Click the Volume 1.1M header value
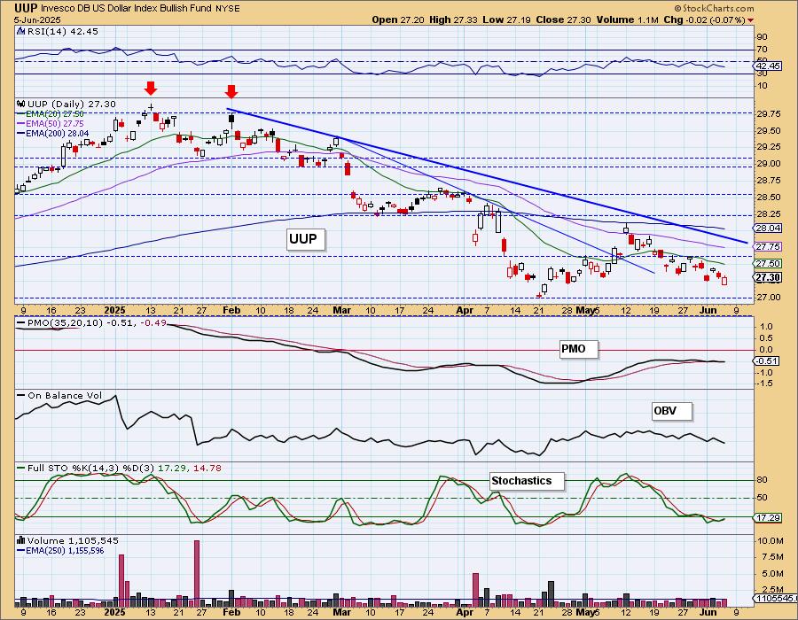The image size is (798, 620). (x=627, y=19)
